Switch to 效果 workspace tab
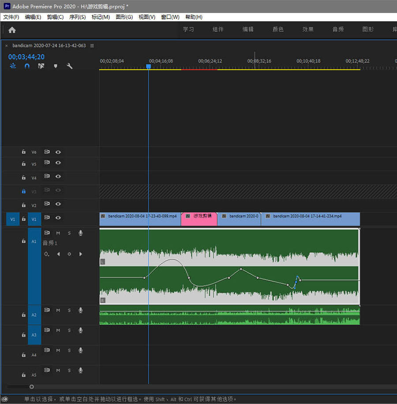Image resolution: width=397 pixels, height=404 pixels. click(308, 29)
